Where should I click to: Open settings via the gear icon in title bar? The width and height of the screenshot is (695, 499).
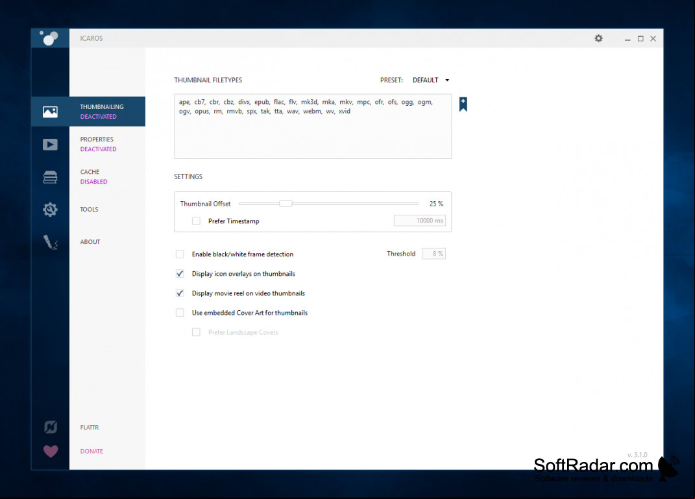pyautogui.click(x=598, y=38)
